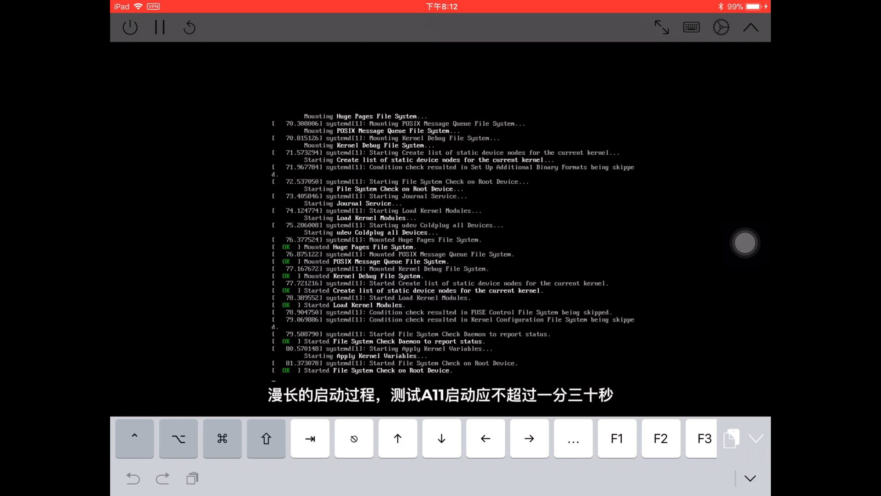This screenshot has height=496, width=881.
Task: Tap the line "Mounting Huge Pages File System"
Action: pos(365,117)
